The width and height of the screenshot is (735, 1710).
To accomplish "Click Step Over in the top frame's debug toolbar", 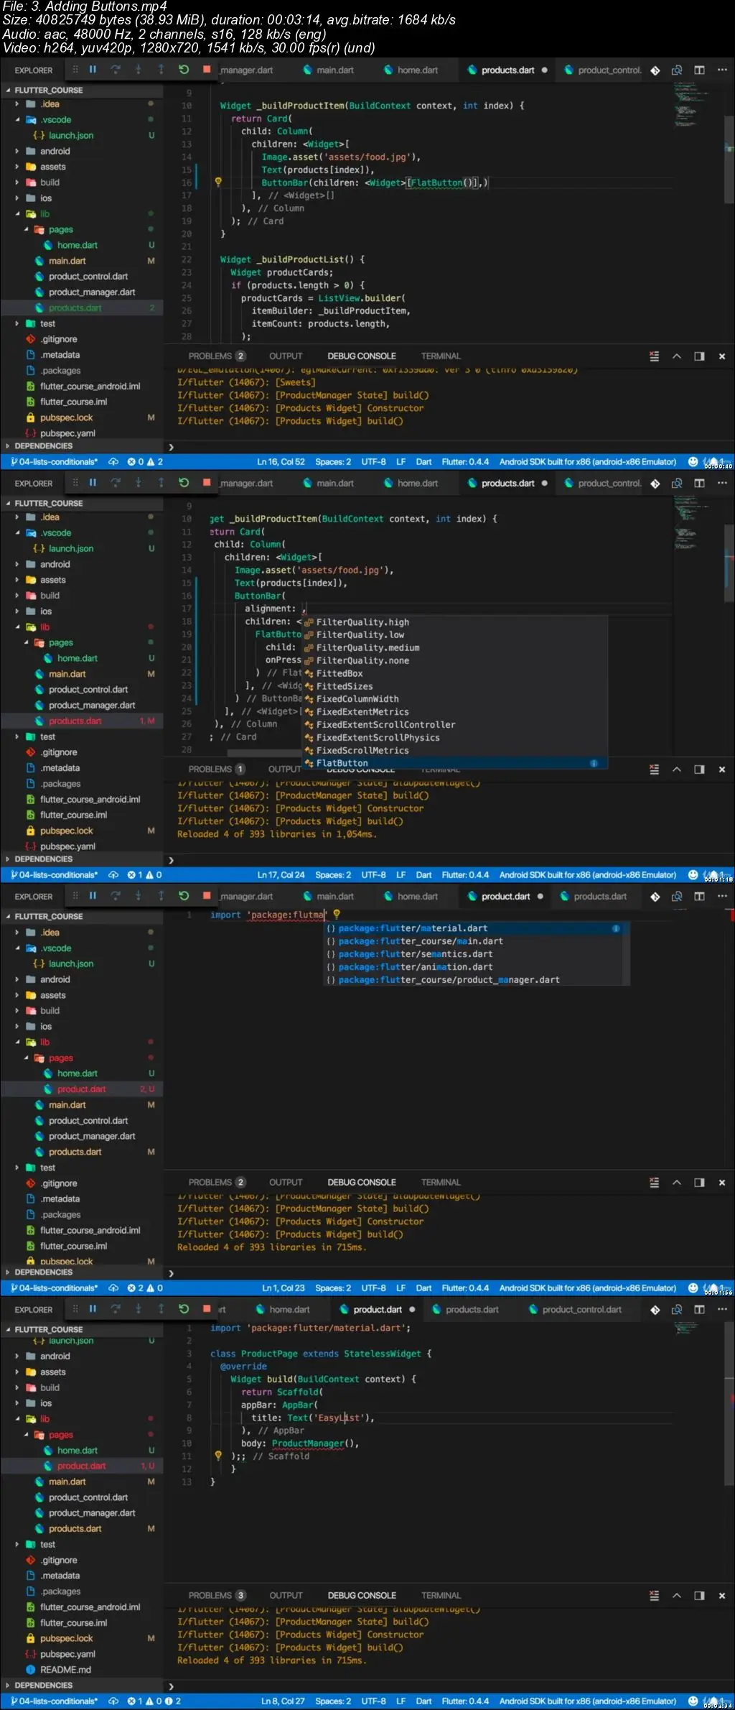I will point(115,70).
